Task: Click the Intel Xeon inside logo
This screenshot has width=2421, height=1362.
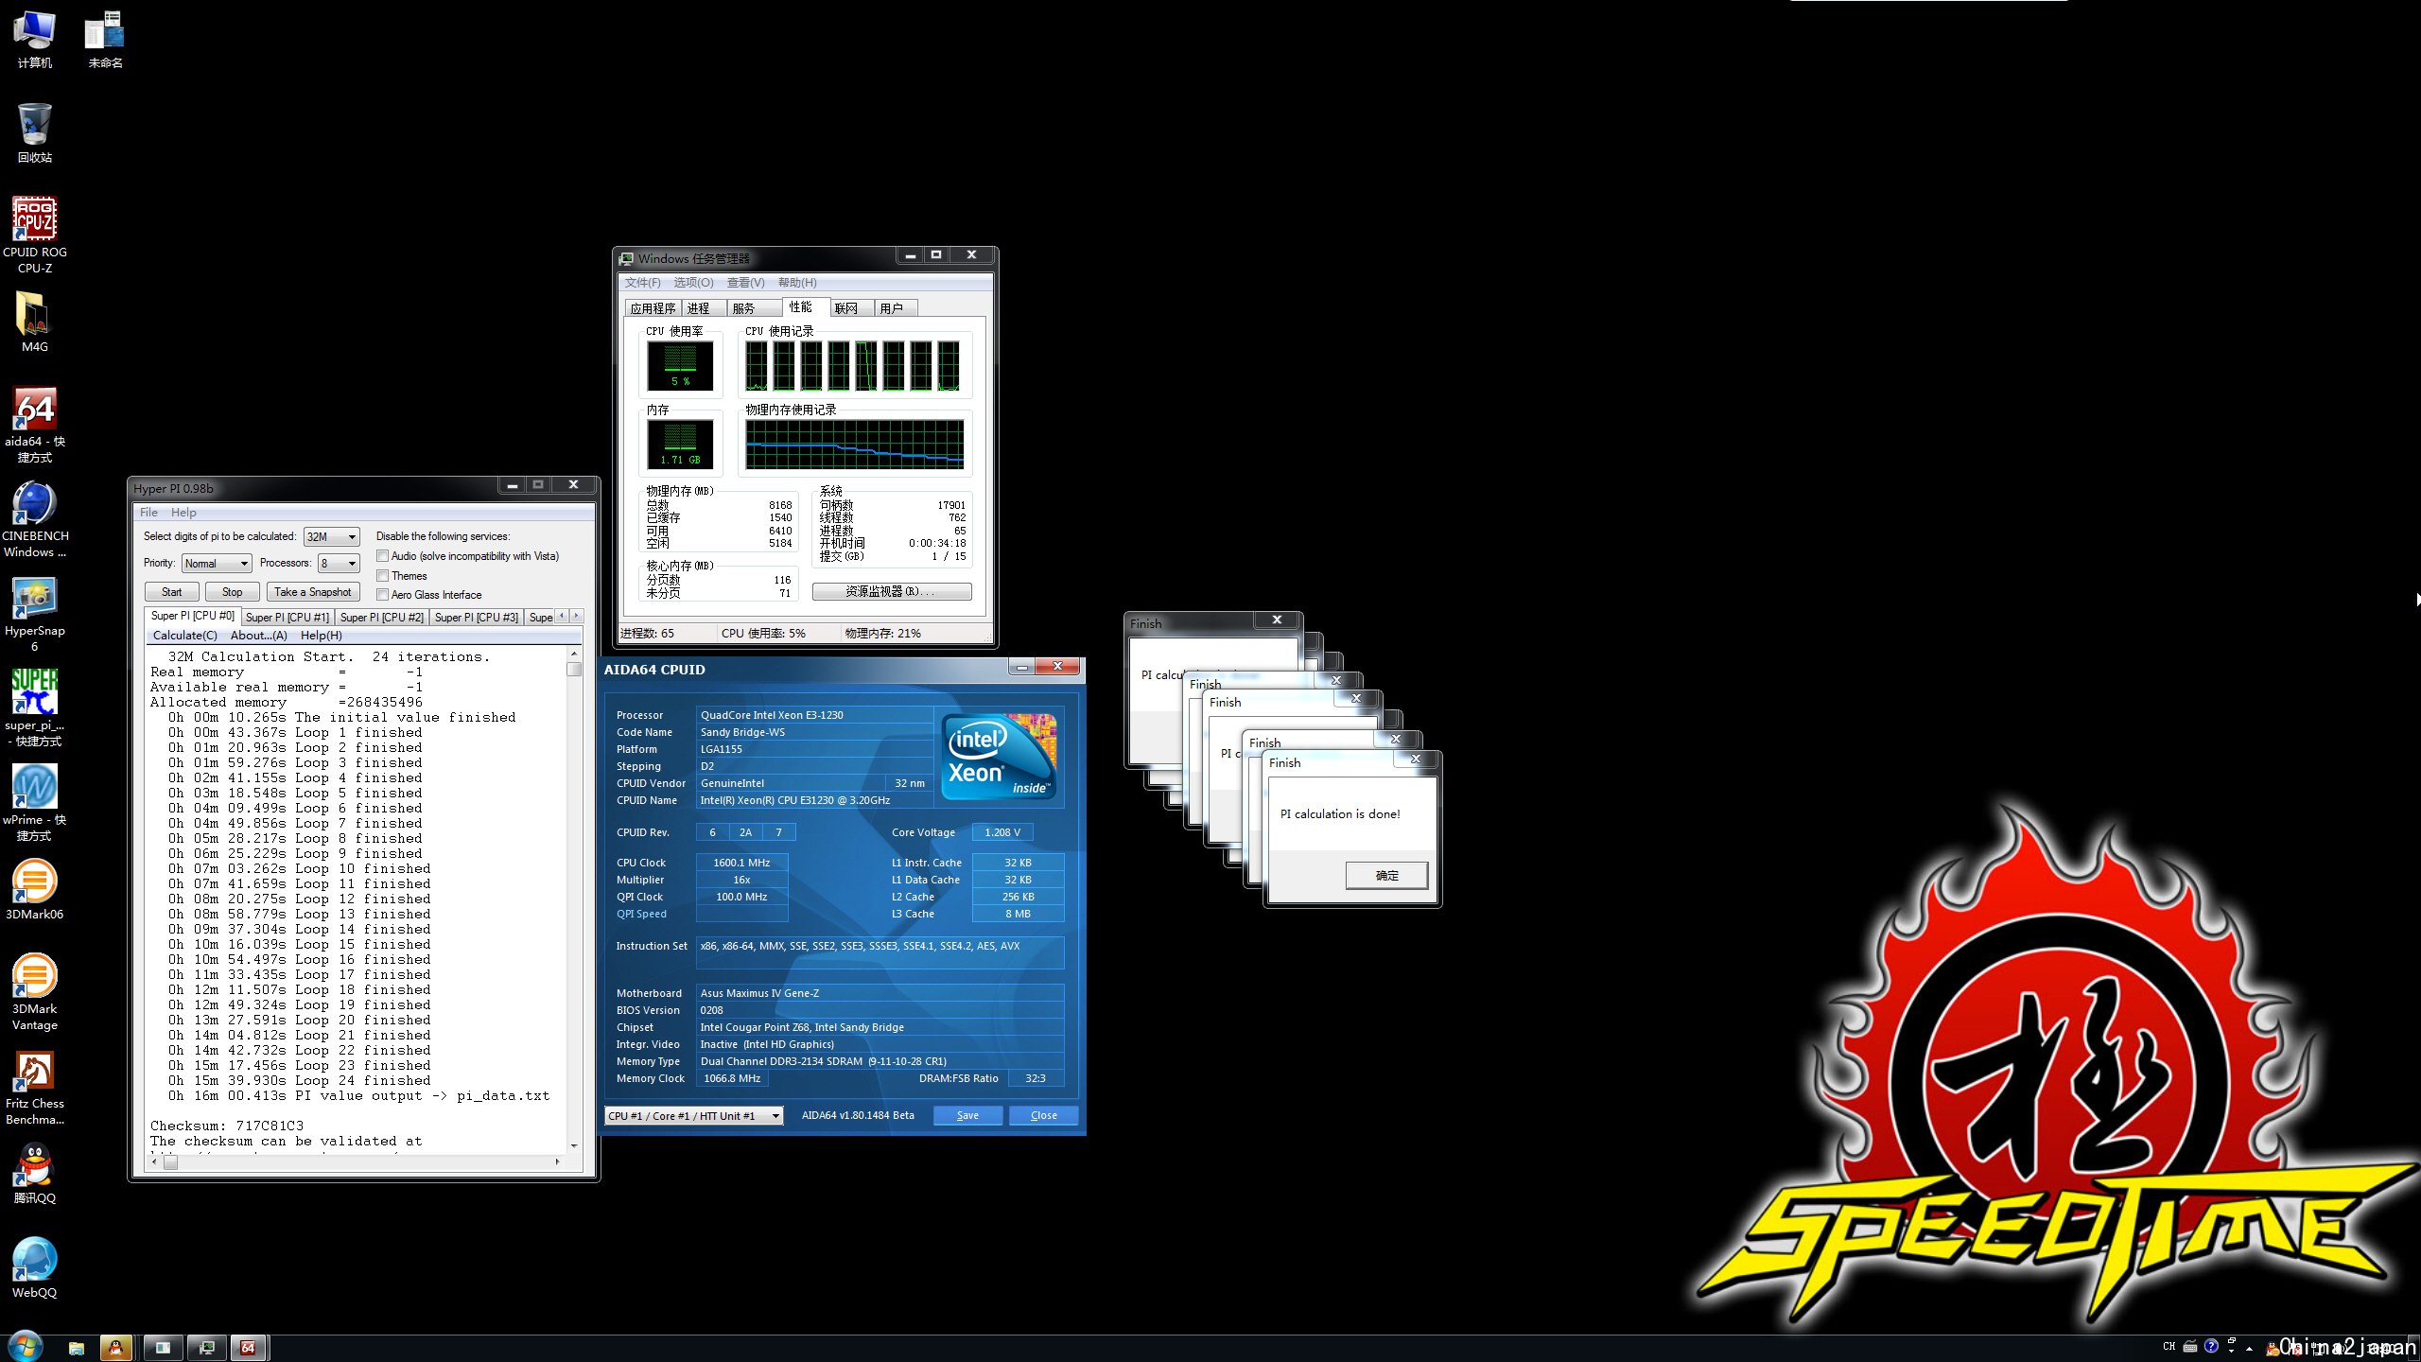Action: [x=1000, y=757]
